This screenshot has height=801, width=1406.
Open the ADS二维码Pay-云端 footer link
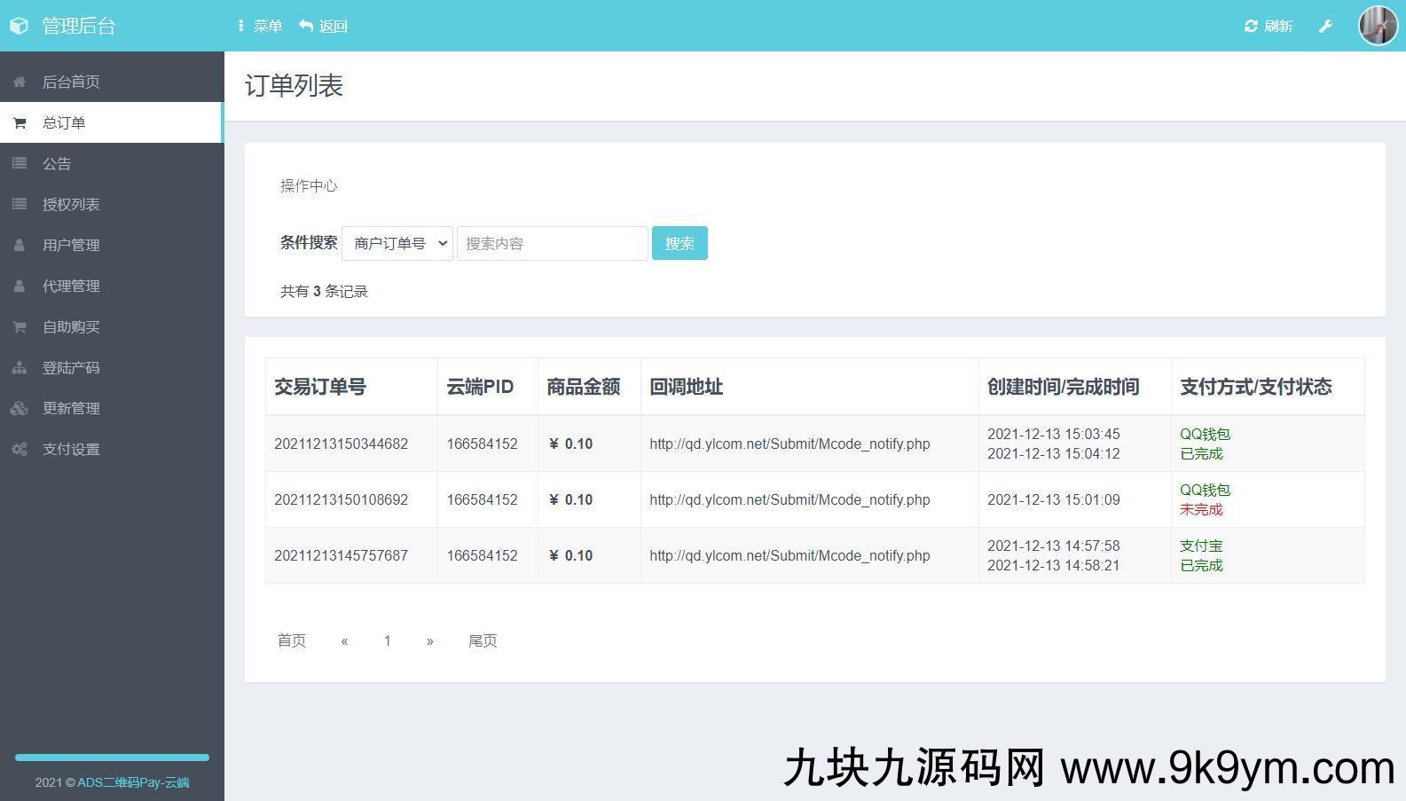tap(133, 782)
